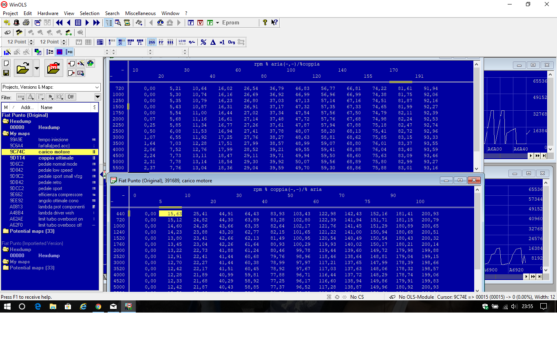
Task: Open the Miscellaneous menu
Action: click(141, 13)
